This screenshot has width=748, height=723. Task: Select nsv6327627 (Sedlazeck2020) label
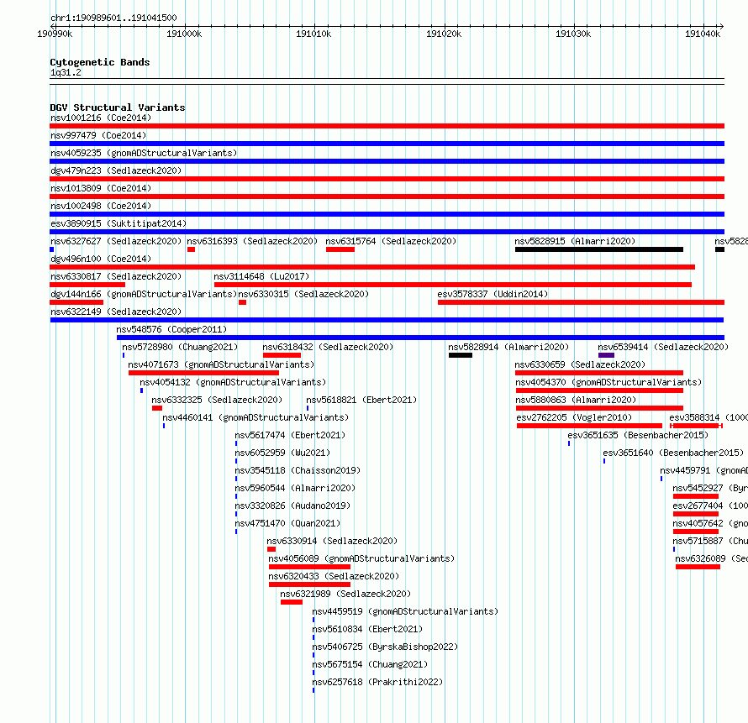(x=116, y=241)
